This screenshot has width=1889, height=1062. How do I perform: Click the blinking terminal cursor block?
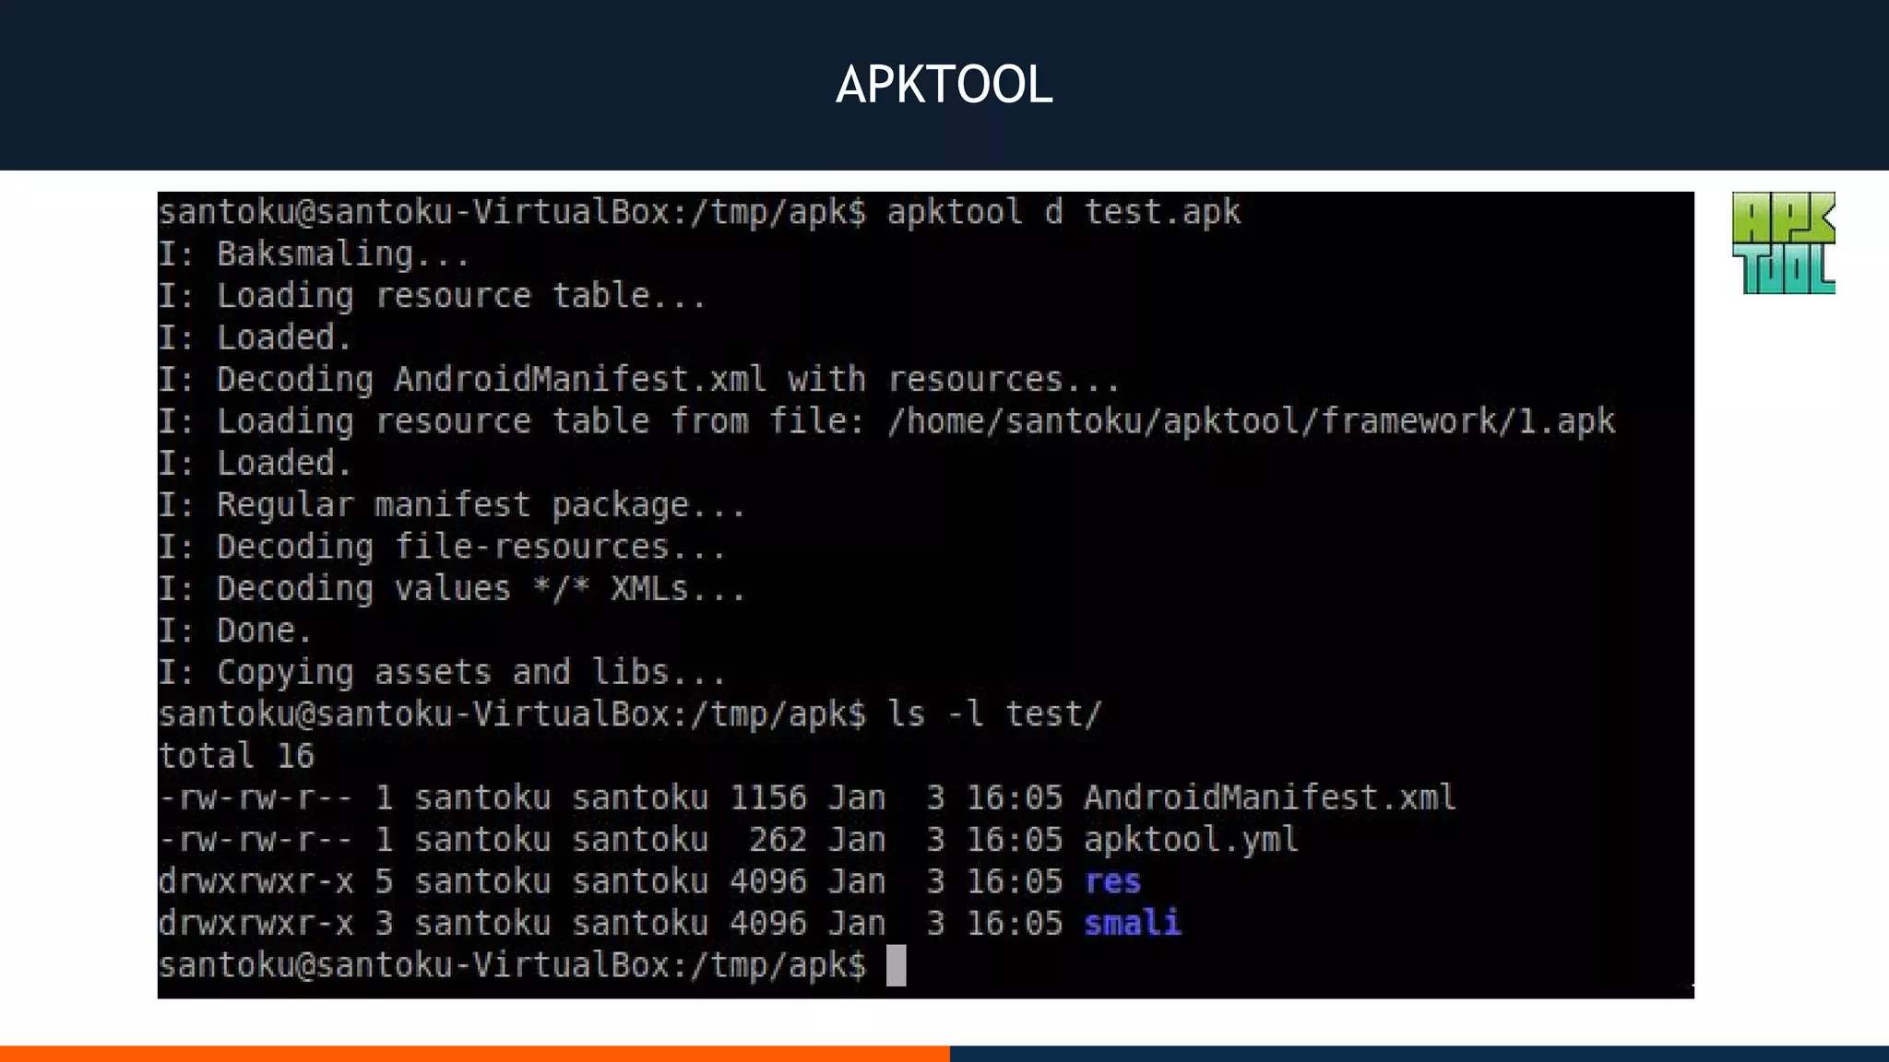[x=896, y=965]
